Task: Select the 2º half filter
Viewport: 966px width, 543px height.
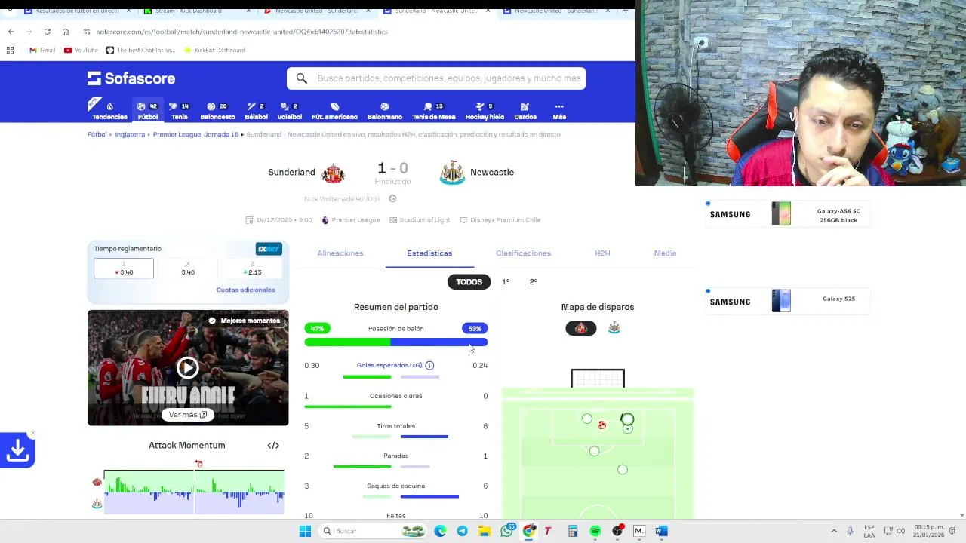Action: click(x=534, y=282)
